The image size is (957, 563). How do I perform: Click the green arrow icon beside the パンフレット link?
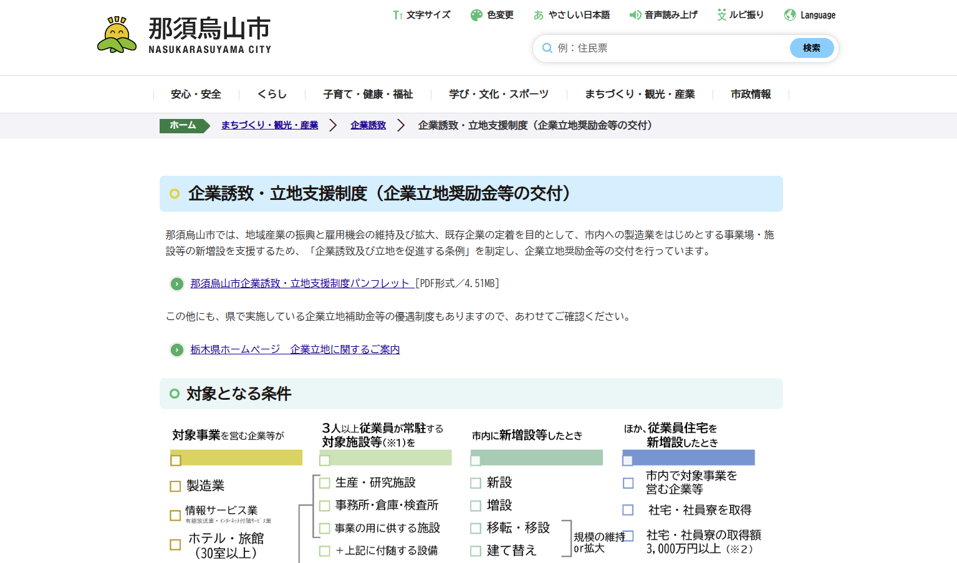coord(177,284)
